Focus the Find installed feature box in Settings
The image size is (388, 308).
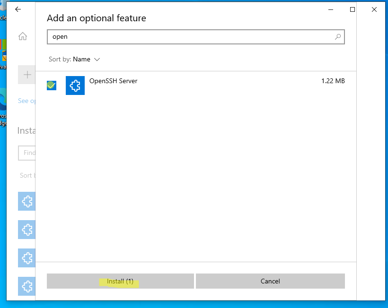tap(26, 153)
